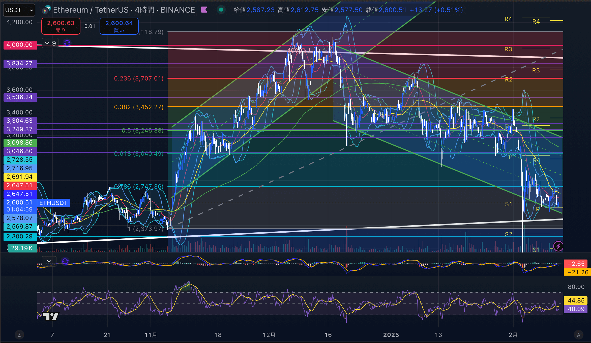Select the red 2,647.51 price label
Viewport: 591px width, 343px height.
click(20, 186)
